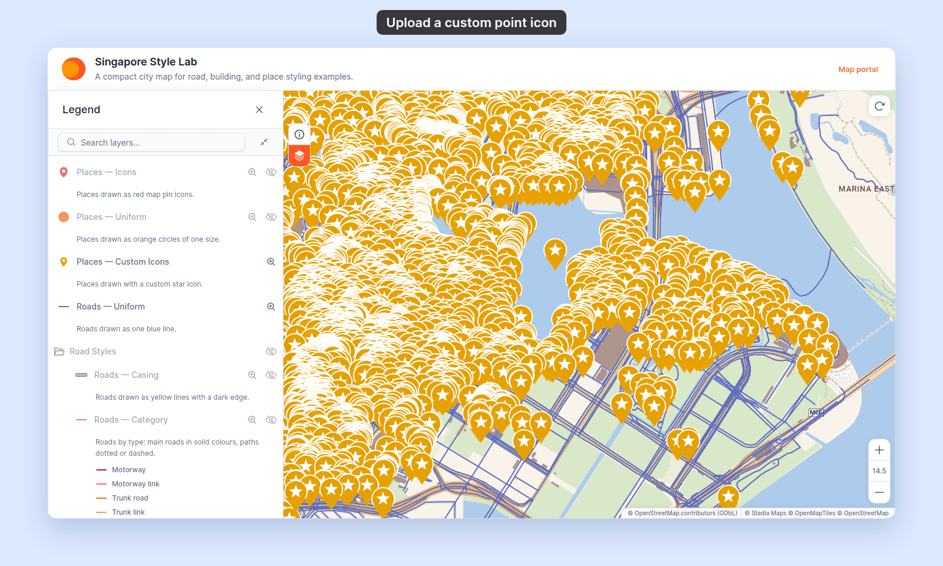This screenshot has width=943, height=566.
Task: Click the Legend panel heading
Action: (x=81, y=110)
